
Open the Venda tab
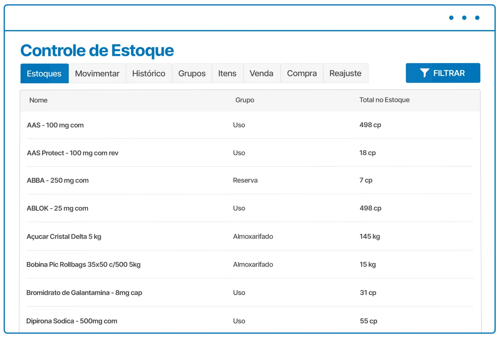pyautogui.click(x=262, y=73)
